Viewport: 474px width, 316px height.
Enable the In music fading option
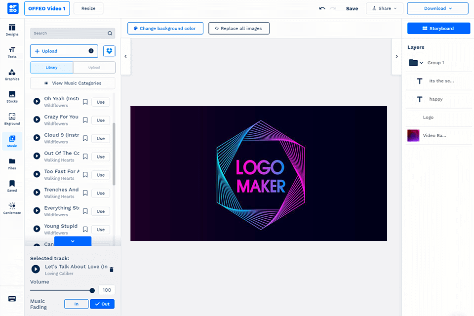(x=76, y=304)
